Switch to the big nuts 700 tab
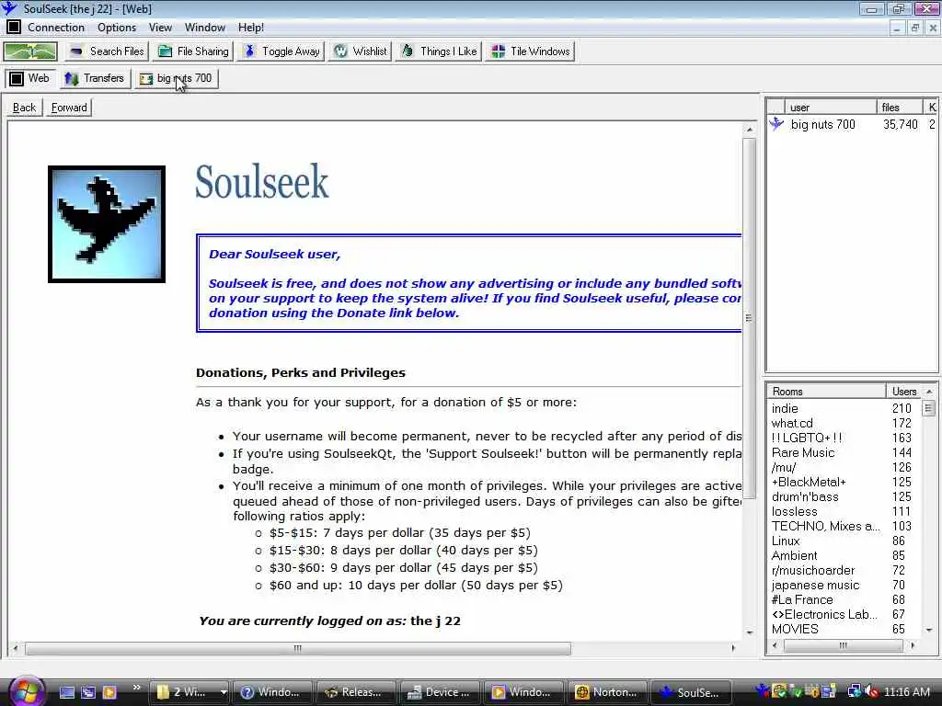This screenshot has height=706, width=942. click(176, 78)
